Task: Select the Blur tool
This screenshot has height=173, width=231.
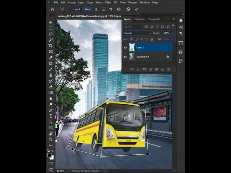Action: click(51, 99)
